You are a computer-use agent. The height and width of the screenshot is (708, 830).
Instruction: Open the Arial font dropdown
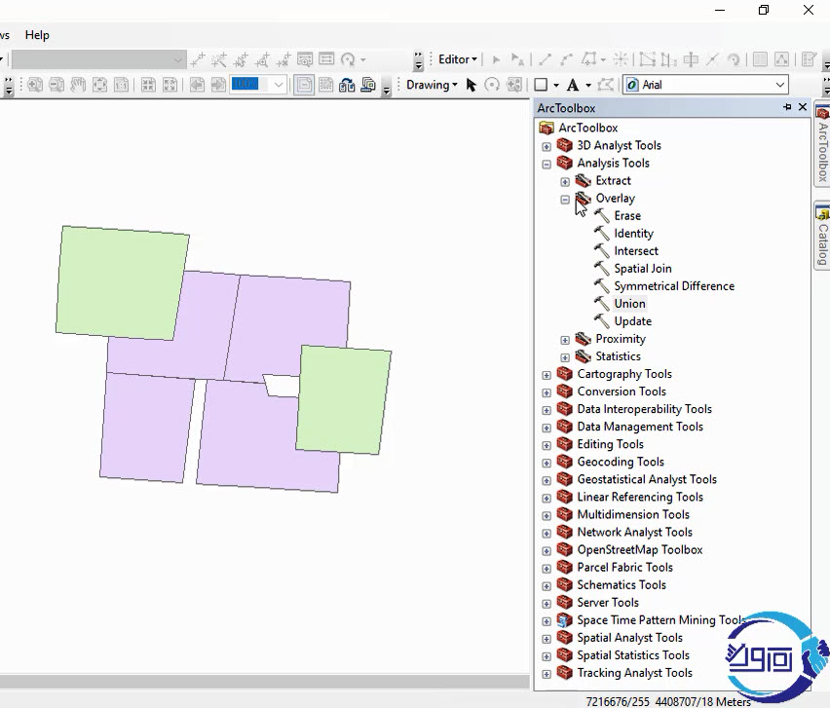point(779,85)
